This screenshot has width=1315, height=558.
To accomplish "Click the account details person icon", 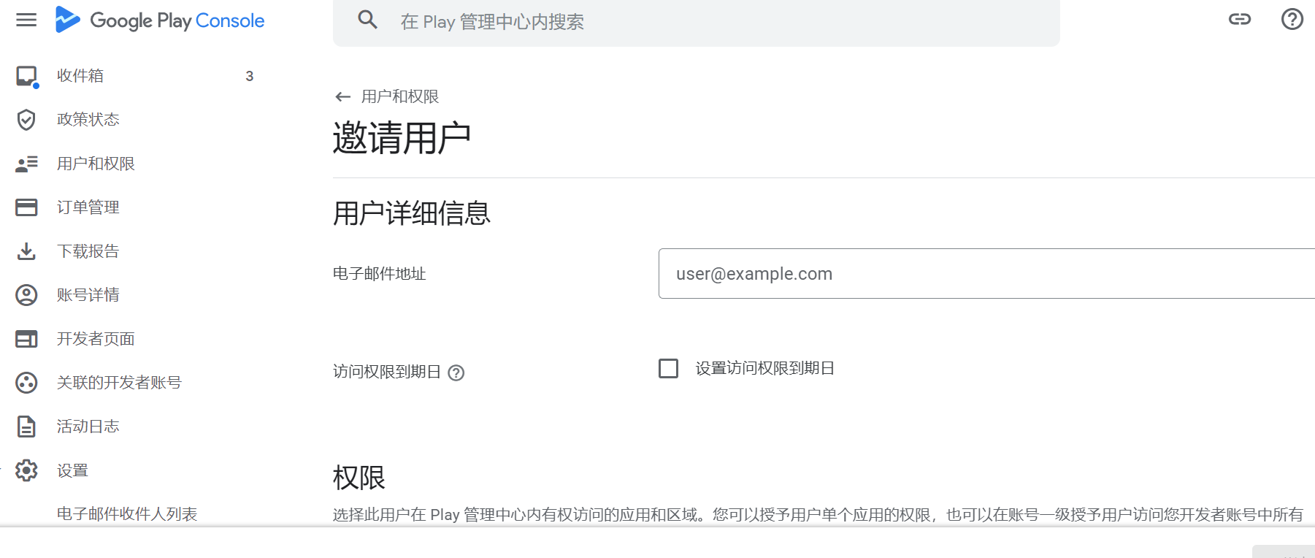I will pos(26,295).
